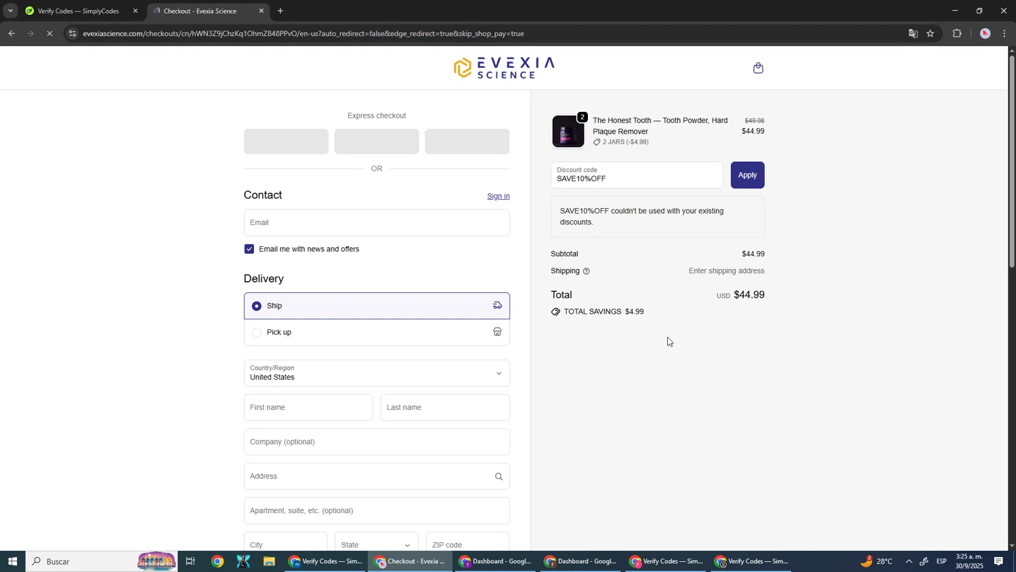Close the Verify Codes browser tab
This screenshot has width=1016, height=572.
pos(135,11)
